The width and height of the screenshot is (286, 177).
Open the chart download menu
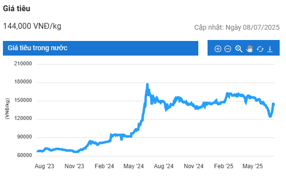point(270,49)
